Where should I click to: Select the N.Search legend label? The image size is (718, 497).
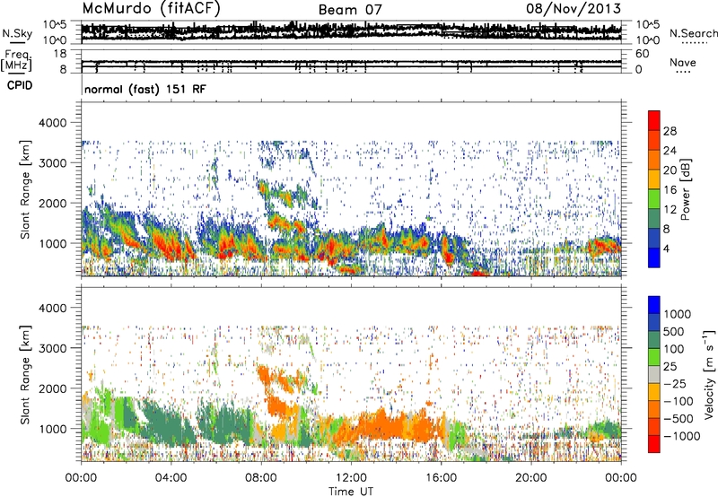(693, 33)
